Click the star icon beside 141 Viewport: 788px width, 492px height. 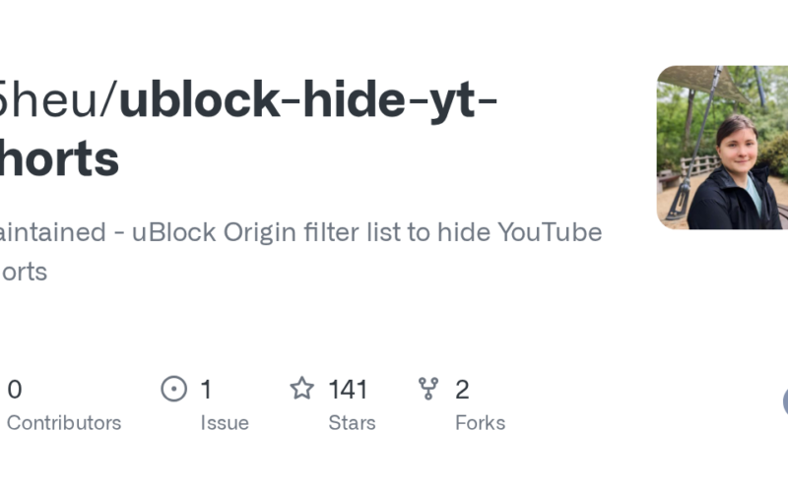301,390
